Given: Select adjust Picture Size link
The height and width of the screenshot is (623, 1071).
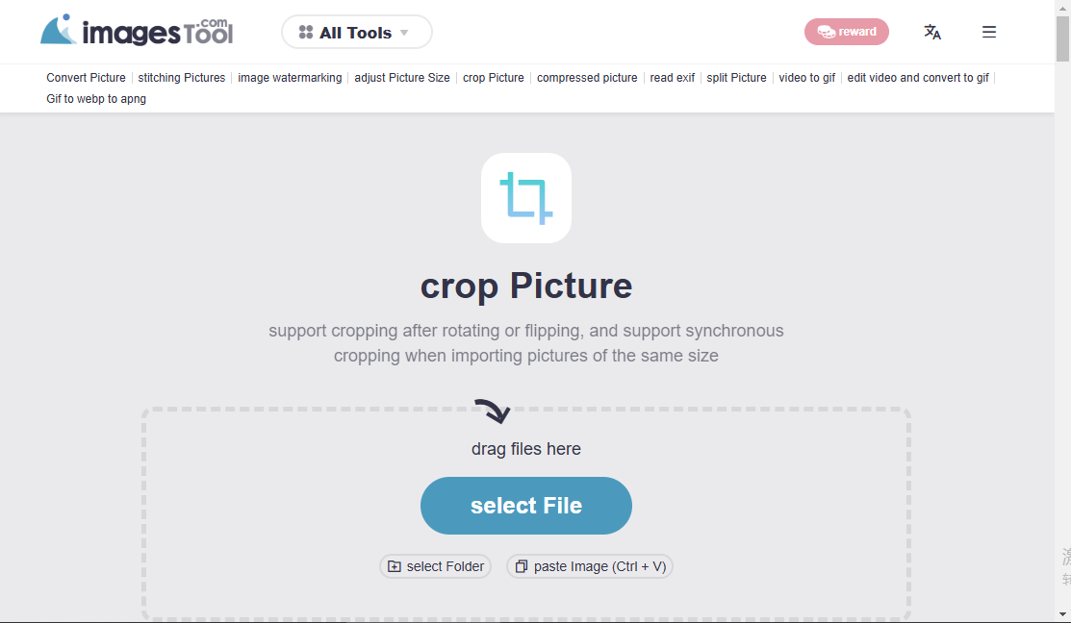Looking at the screenshot, I should tap(402, 78).
